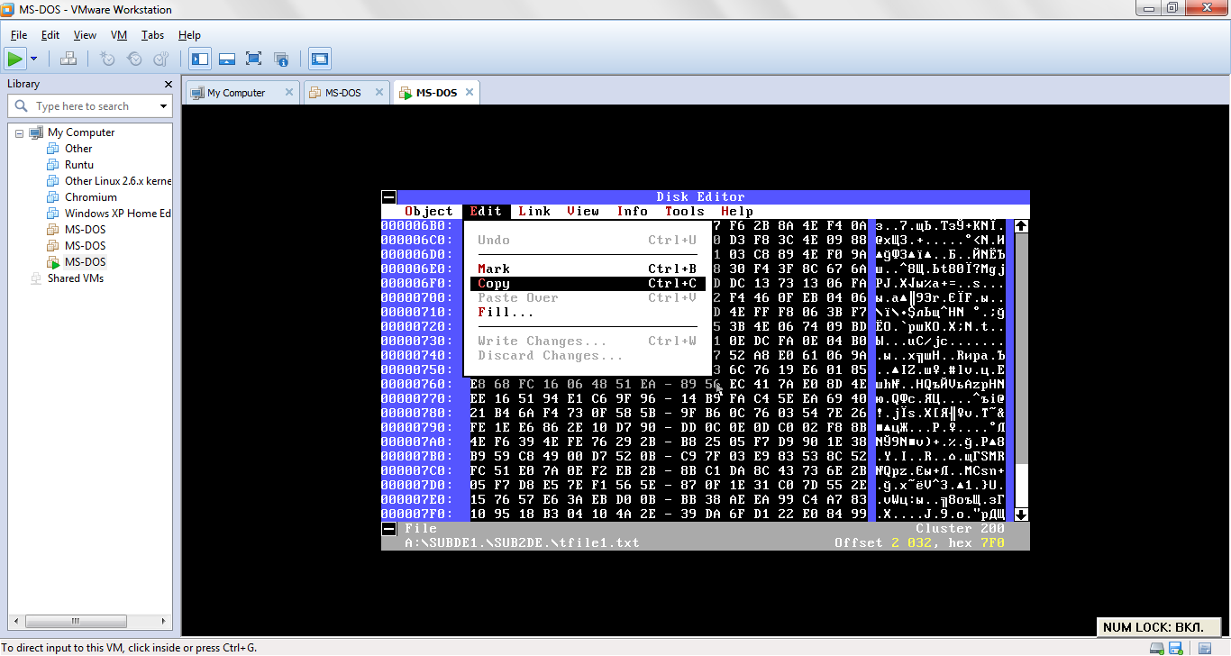Screen dimensions: 1231x656
Task: Close the My Computer tab
Action: pos(289,92)
